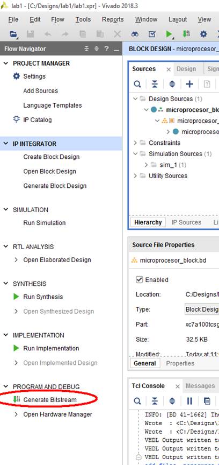Click the Type field Block Design box
219x465 pixels.
click(x=202, y=309)
